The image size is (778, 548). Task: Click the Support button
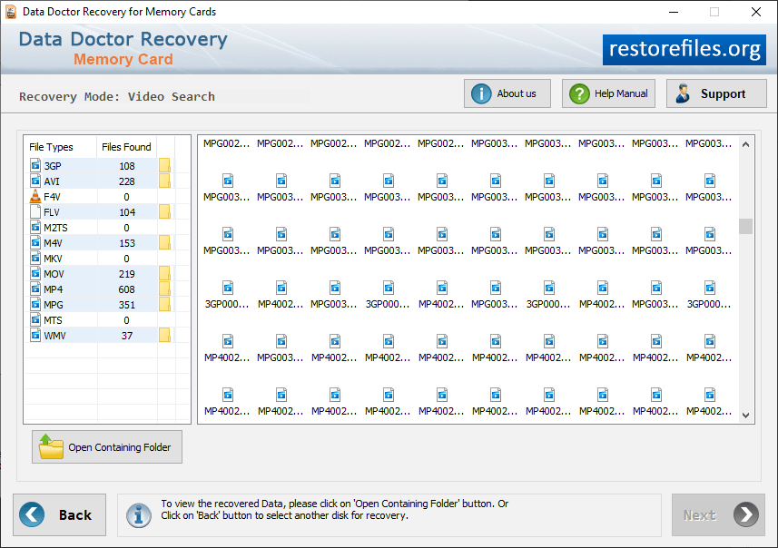[716, 93]
